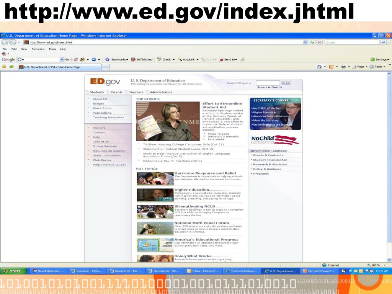Click the Home page house icon
Image resolution: width=392 pixels, height=294 pixels.
[x=319, y=67]
